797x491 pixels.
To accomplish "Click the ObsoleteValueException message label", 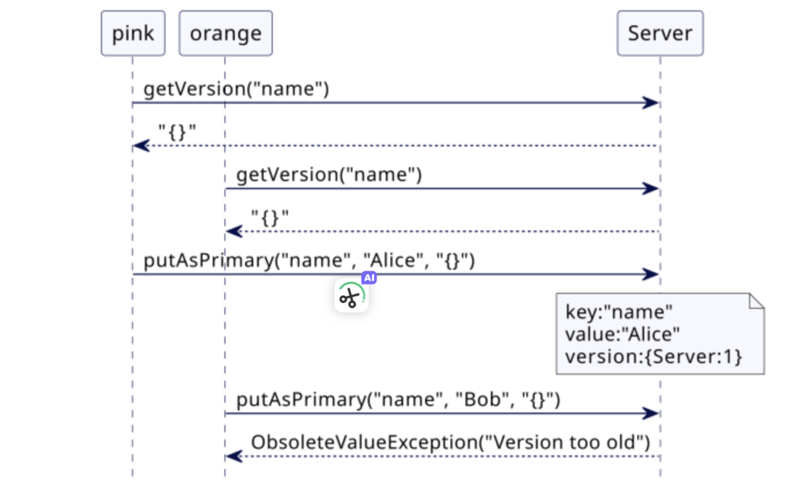I will pos(450,443).
